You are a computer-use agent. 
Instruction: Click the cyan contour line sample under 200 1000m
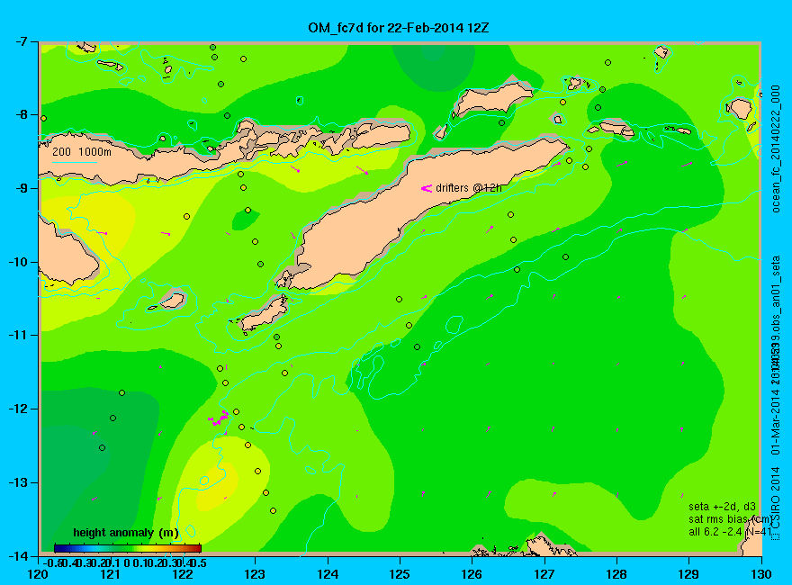(75, 162)
